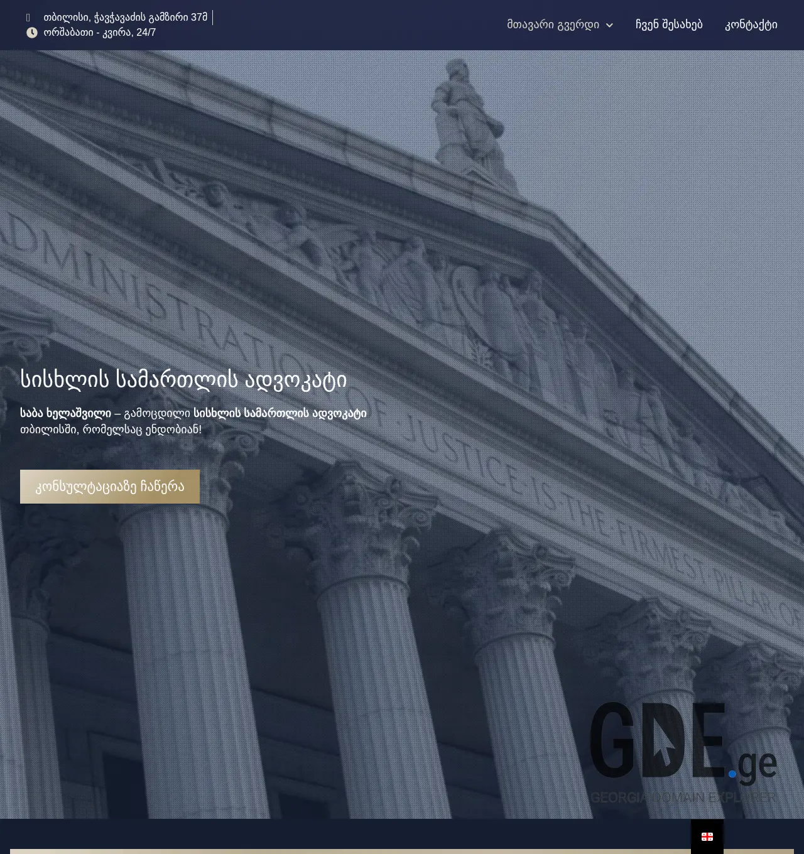Click the working hours text ორშაბათი - კვირა, 24/7
The image size is (804, 854).
99,32
